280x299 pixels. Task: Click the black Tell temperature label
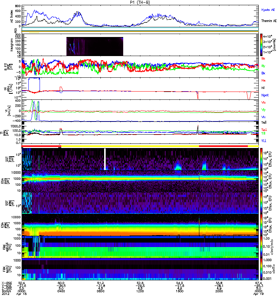point(264,123)
